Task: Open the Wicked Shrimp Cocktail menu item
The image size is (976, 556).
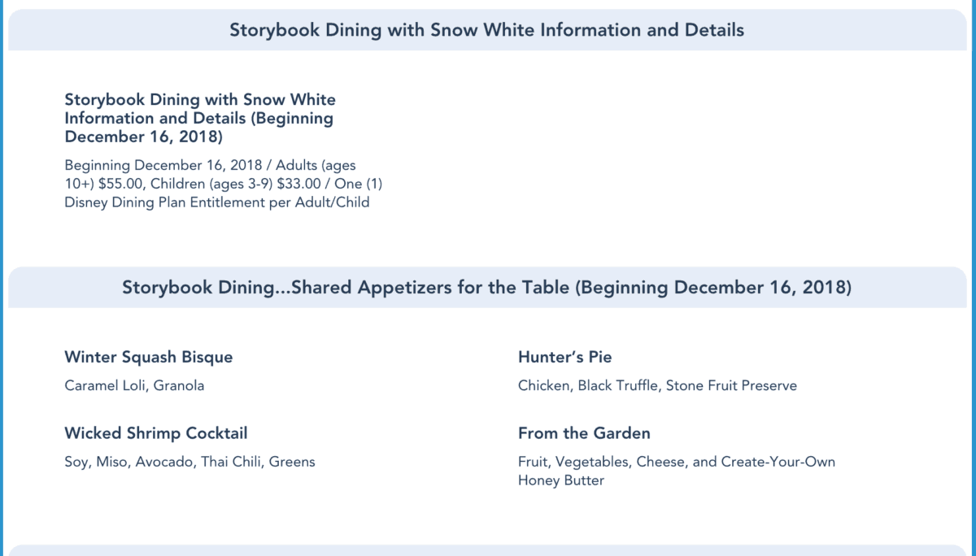Action: (155, 433)
